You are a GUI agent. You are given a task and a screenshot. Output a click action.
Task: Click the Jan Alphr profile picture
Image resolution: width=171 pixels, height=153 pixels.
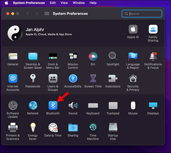(x=15, y=33)
